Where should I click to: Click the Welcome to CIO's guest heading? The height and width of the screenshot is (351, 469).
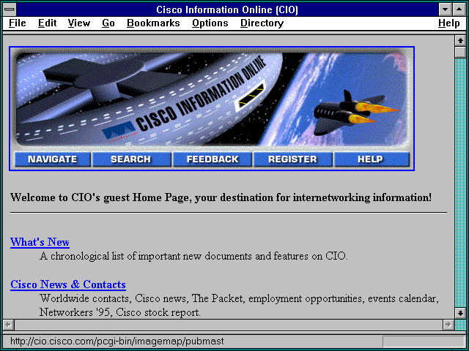click(x=221, y=197)
